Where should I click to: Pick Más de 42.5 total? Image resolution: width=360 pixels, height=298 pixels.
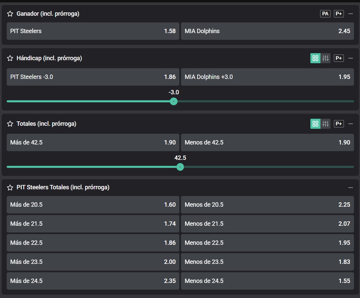coord(93,142)
